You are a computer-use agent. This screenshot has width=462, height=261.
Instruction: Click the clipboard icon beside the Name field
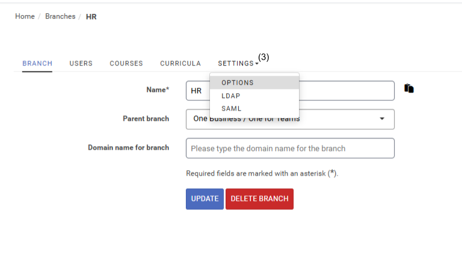(x=409, y=88)
